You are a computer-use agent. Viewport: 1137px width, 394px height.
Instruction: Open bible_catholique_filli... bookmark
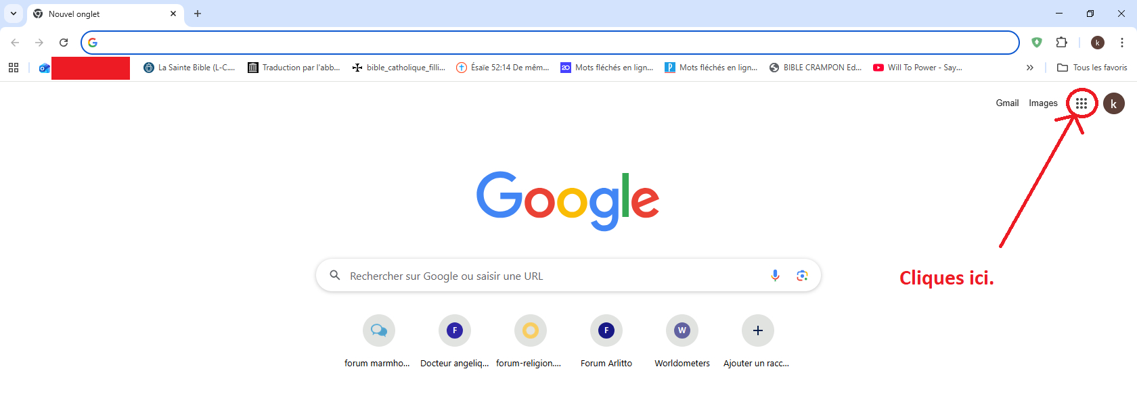coord(399,68)
